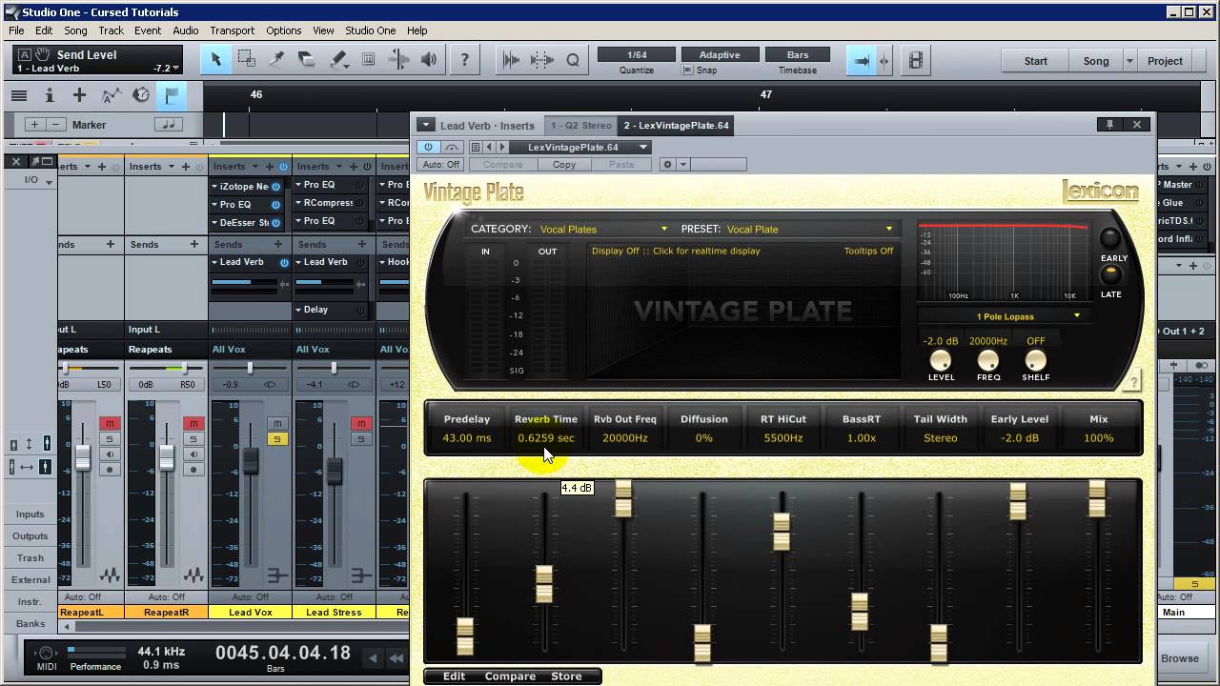Viewport: 1220px width, 686px height.
Task: Click the autoscroll arrow icon in toolbar
Action: pos(862,60)
